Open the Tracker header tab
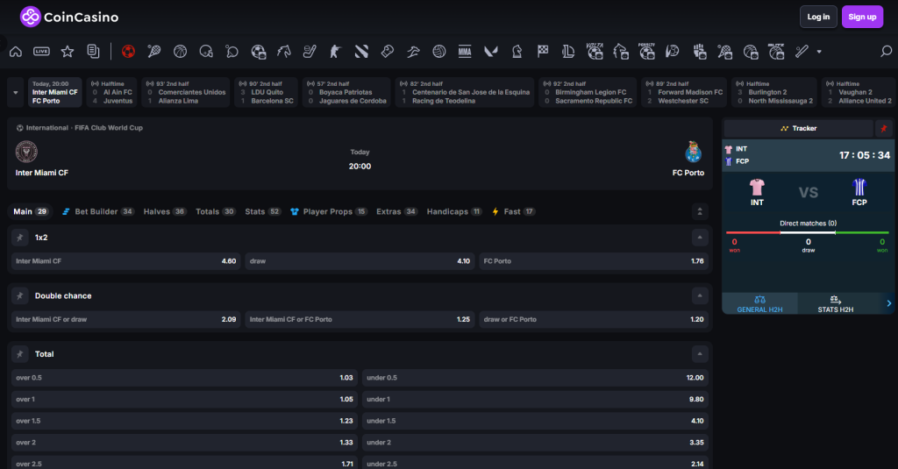Screen dimensions: 898x469 tap(799, 128)
